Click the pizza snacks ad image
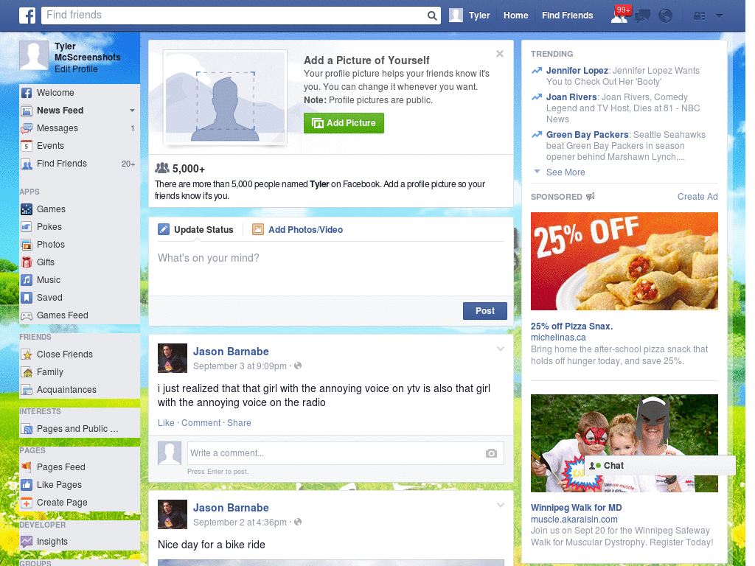 coord(624,262)
